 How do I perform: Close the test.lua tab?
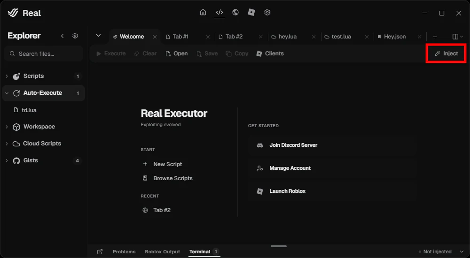point(367,37)
